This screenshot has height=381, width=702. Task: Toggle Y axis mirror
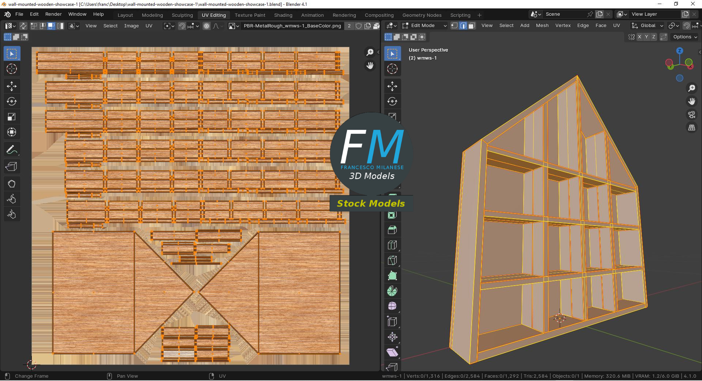click(x=646, y=37)
